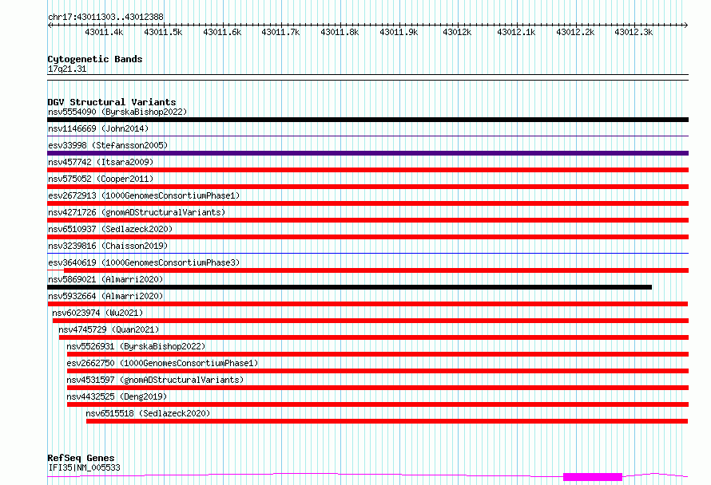Click the 43012k ruler tick label
The height and width of the screenshot is (485, 711).
tap(457, 33)
